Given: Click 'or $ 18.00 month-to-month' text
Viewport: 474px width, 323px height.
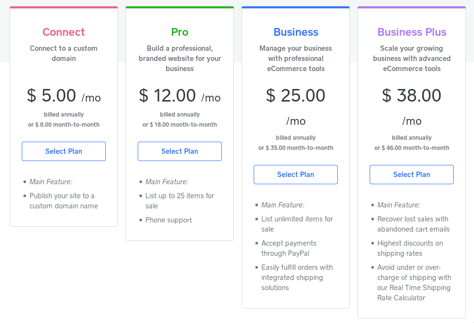Looking at the screenshot, I should click(180, 125).
